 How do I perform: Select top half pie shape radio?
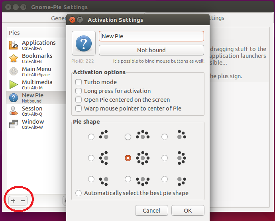[128, 137]
